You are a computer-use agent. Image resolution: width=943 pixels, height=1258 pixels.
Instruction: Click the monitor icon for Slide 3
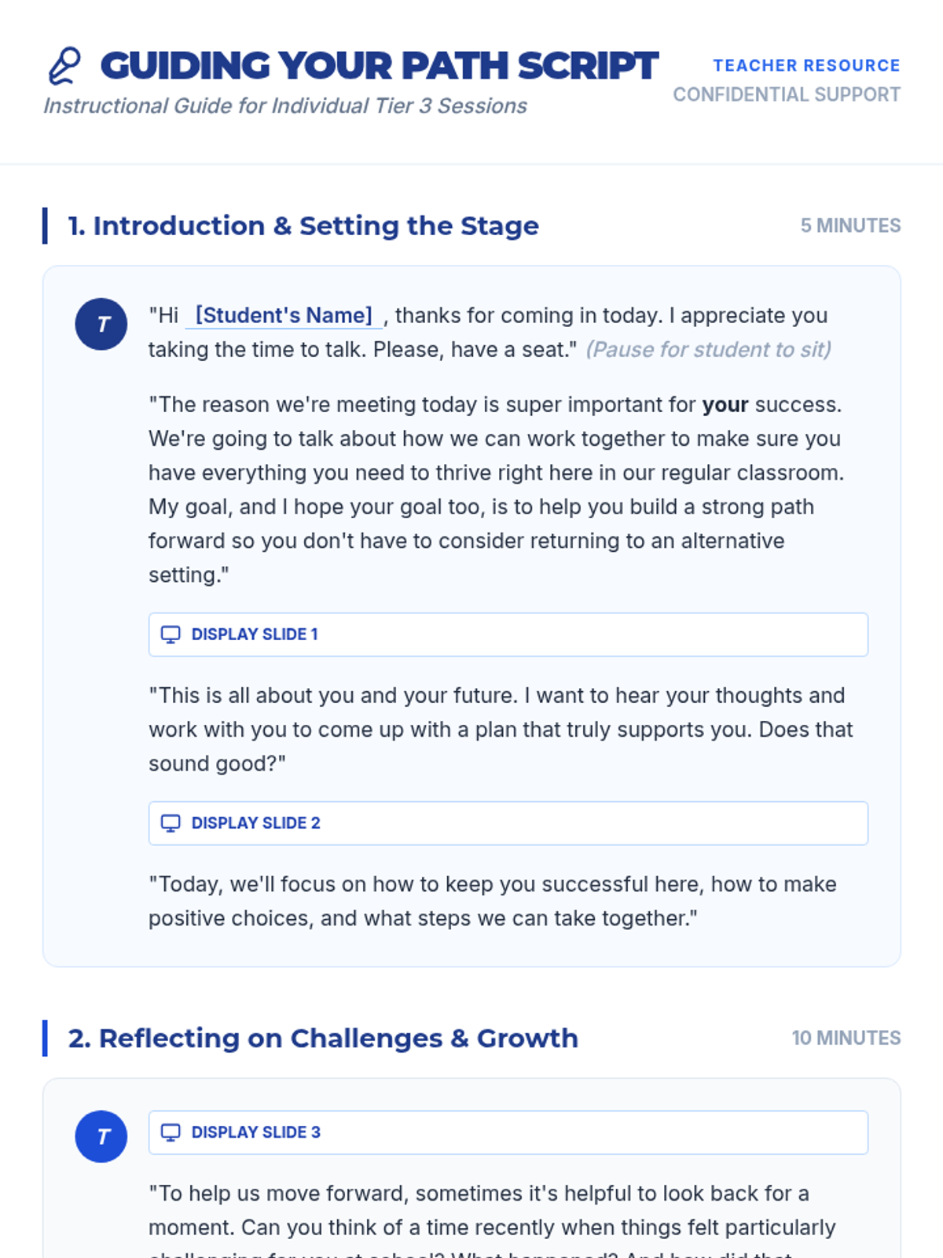coord(171,1132)
